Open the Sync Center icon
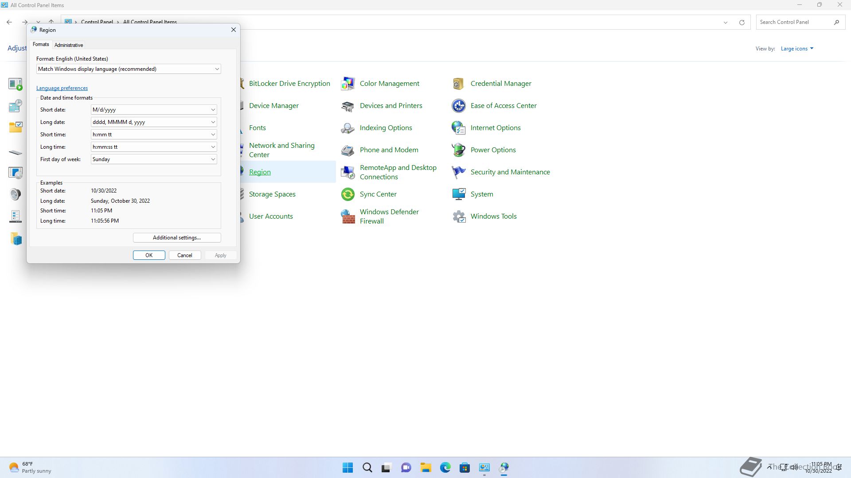 [x=348, y=194]
